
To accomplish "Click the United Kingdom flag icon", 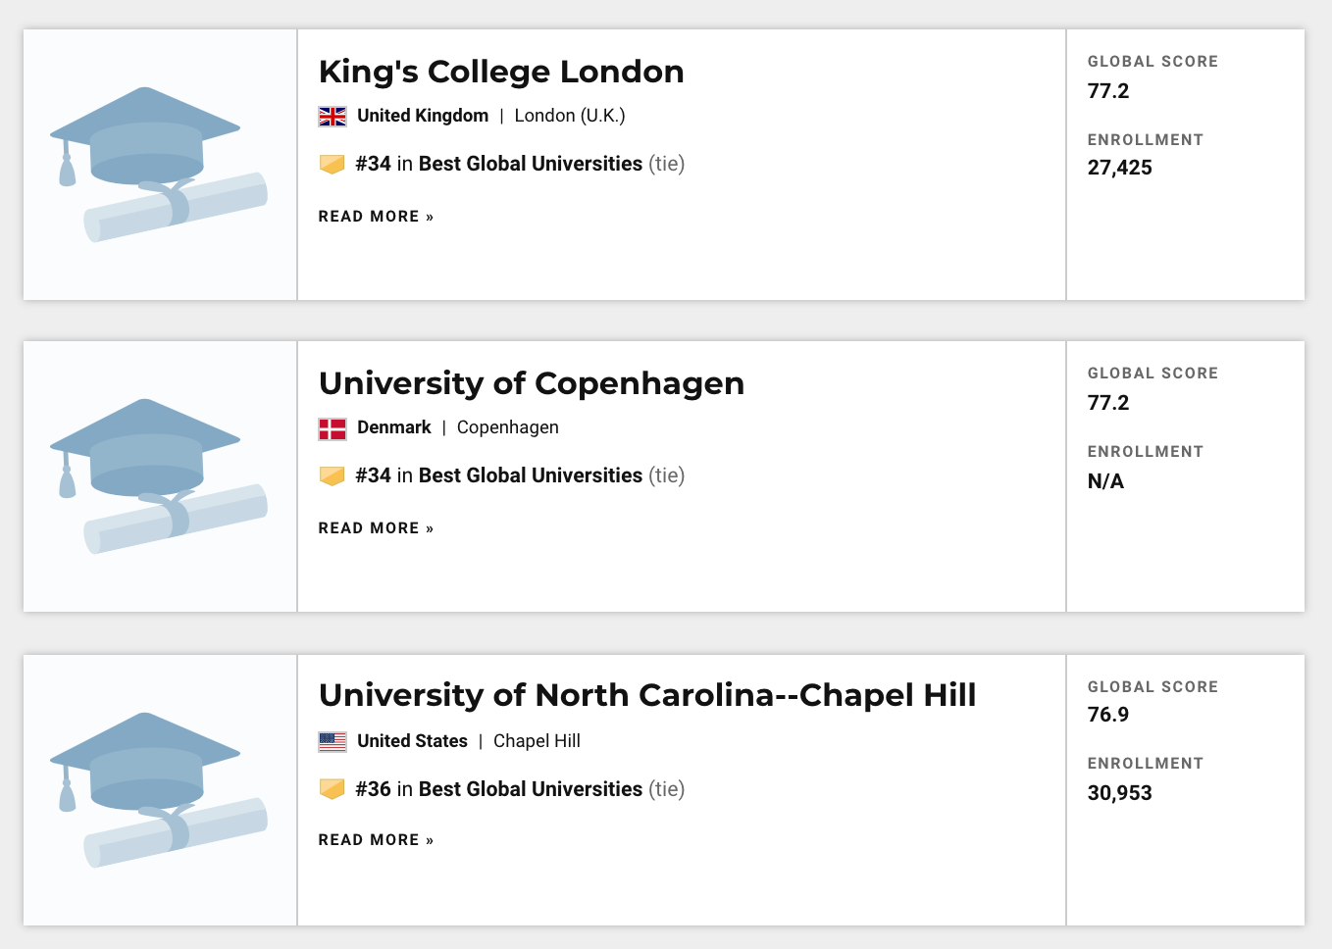I will [333, 117].
